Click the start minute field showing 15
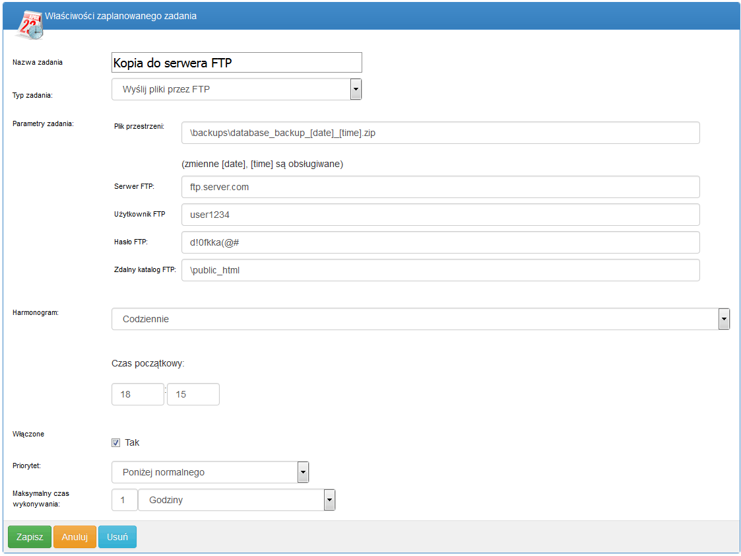 193,394
